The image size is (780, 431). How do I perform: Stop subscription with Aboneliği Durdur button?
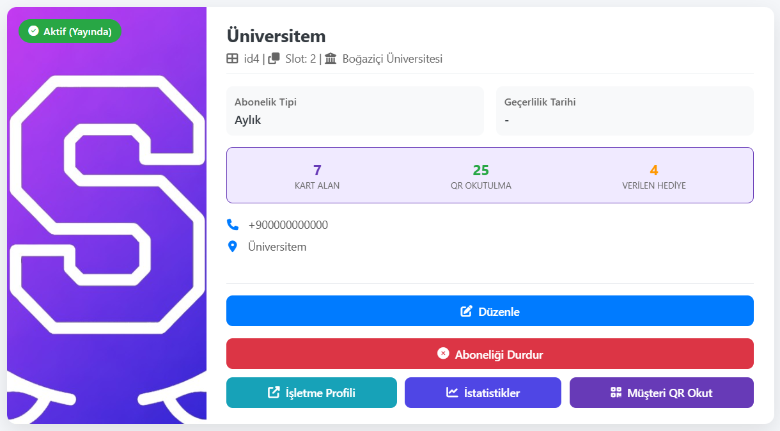490,354
